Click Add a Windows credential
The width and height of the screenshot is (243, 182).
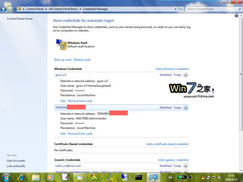pyautogui.click(x=172, y=69)
